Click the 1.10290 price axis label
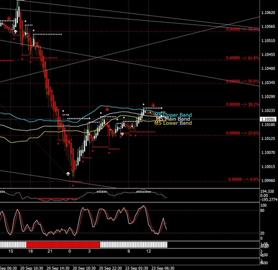 (268, 97)
